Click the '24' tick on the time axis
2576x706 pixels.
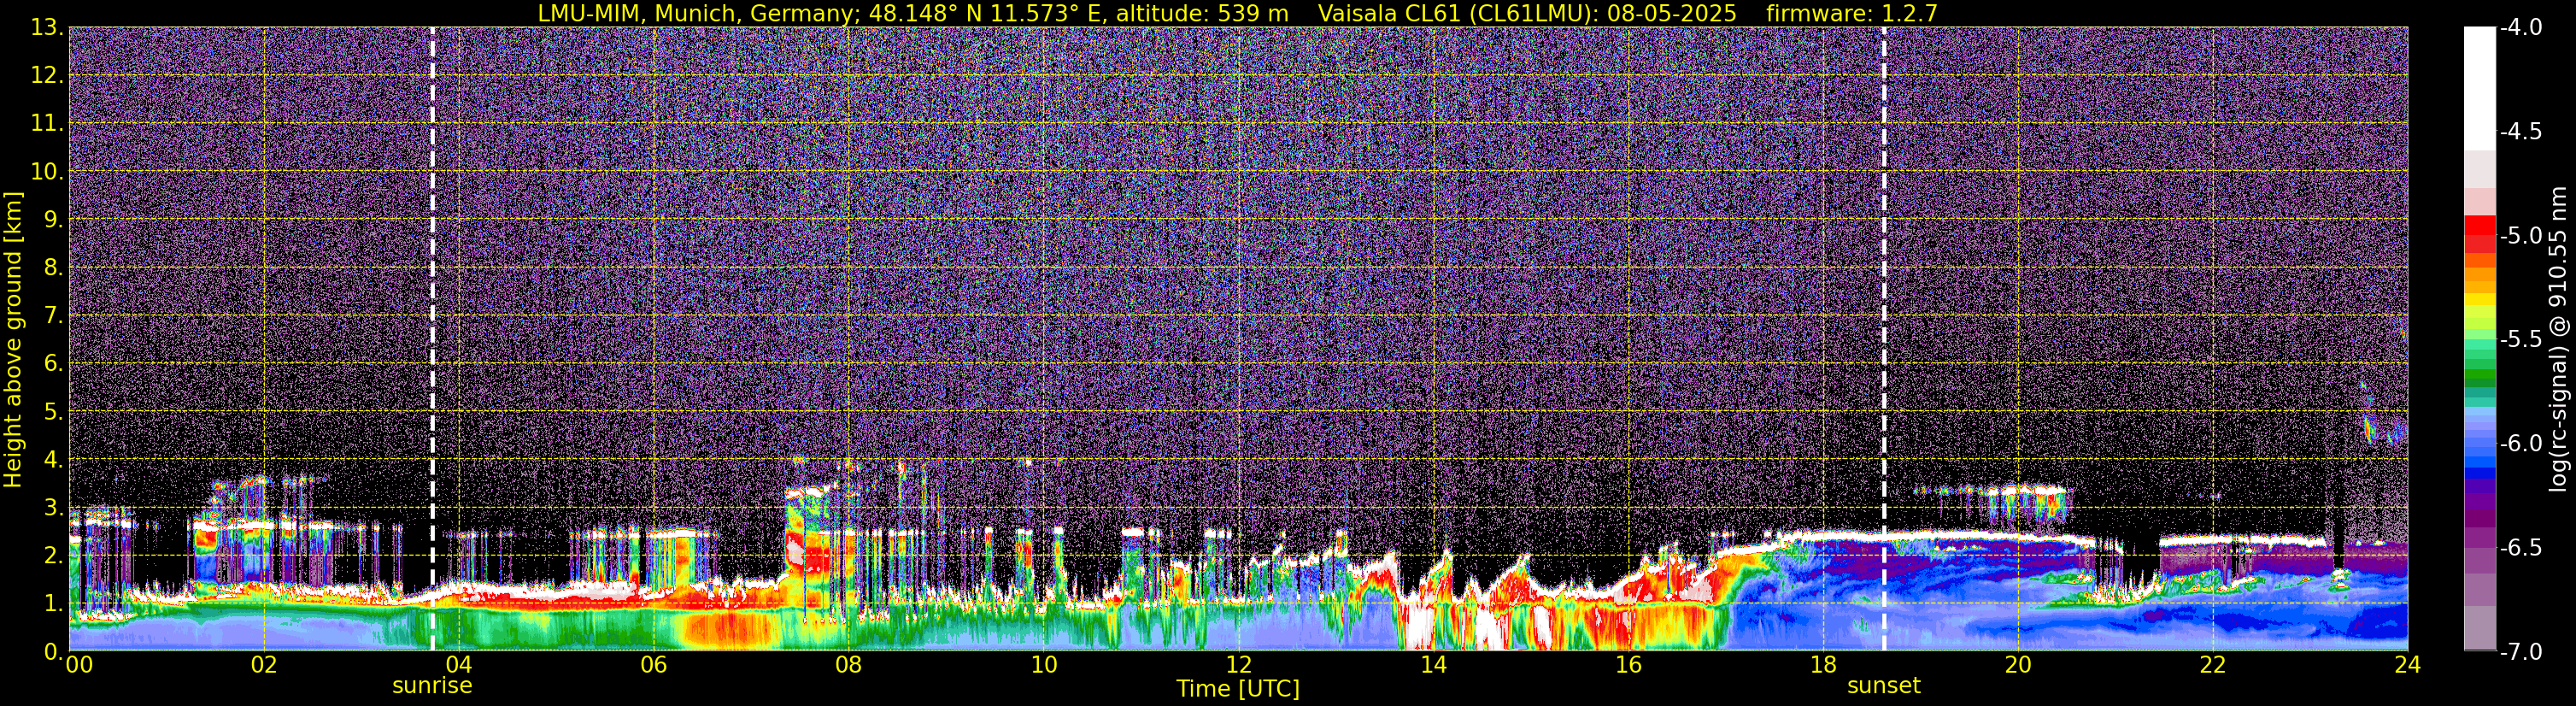pyautogui.click(x=2408, y=665)
